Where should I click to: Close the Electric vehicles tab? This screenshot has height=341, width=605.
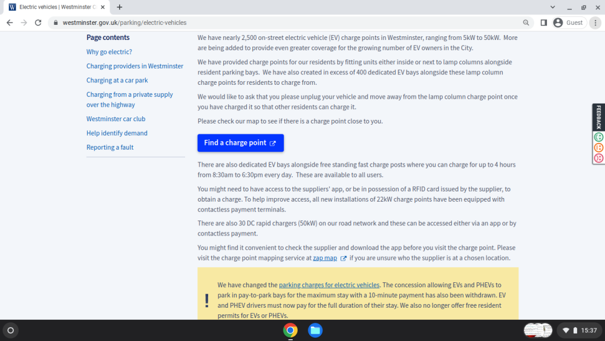click(103, 7)
